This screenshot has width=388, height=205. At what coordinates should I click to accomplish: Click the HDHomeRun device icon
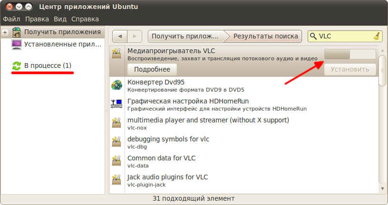116,103
